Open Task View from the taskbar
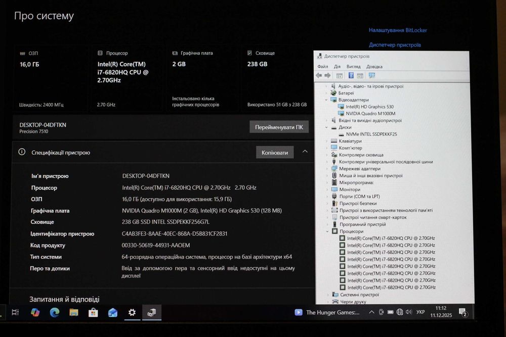The image size is (506, 337). pyautogui.click(x=15, y=312)
